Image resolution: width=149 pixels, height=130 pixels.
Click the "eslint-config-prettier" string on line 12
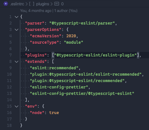pyautogui.click(x=59, y=87)
